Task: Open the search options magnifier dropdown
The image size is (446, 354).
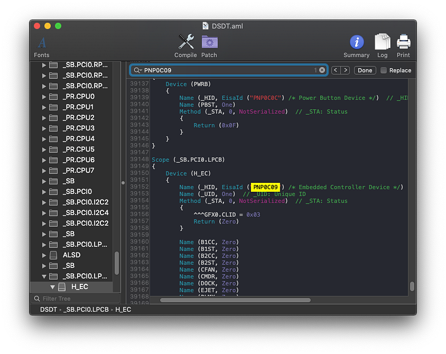Action: (138, 70)
